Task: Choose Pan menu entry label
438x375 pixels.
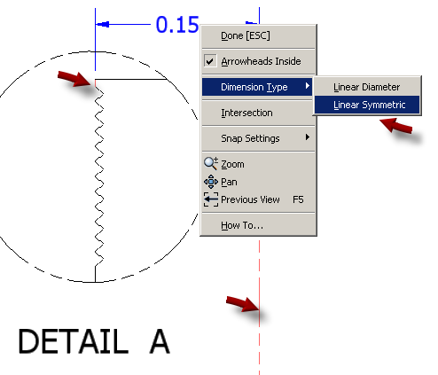Action: tap(229, 182)
